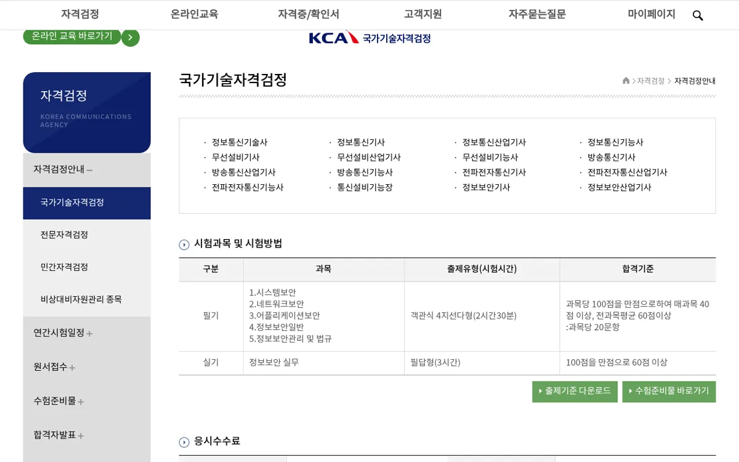Open 방송통신기능사 link

click(365, 172)
